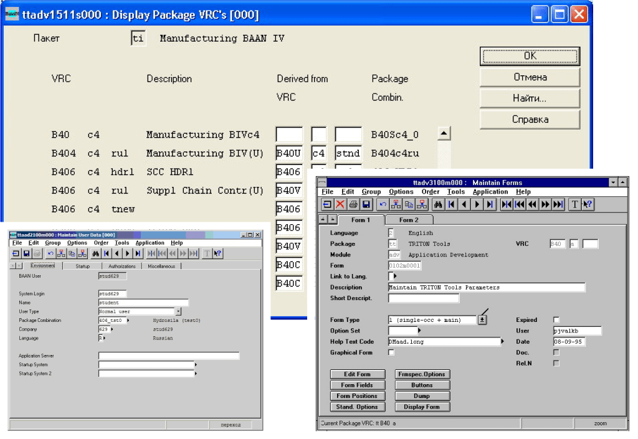Click the last set icon in Maintain Forms
Screen dimensions: 638x439
559,204
